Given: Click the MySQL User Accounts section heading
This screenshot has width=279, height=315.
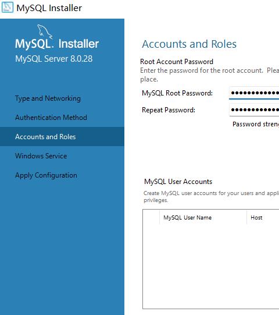Looking at the screenshot, I should click(178, 182).
